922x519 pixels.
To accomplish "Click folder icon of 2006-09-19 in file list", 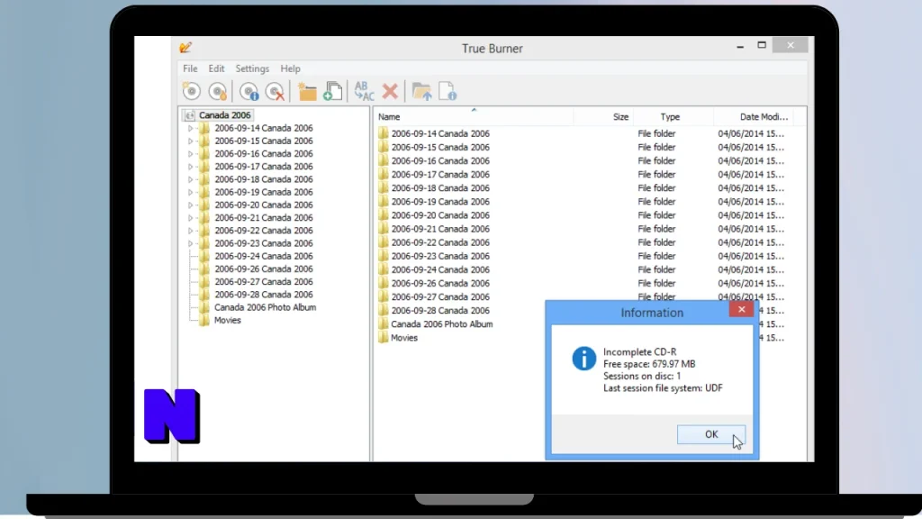I will coord(384,201).
